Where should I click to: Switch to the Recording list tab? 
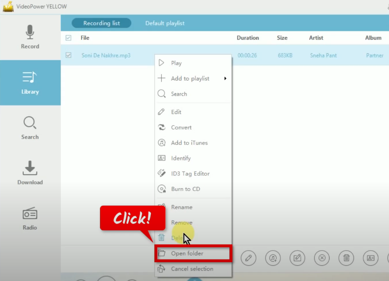pos(101,23)
